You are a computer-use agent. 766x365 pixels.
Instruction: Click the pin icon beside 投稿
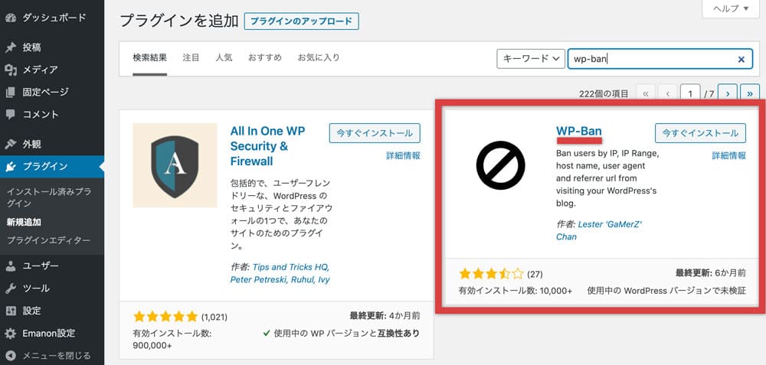coord(10,47)
